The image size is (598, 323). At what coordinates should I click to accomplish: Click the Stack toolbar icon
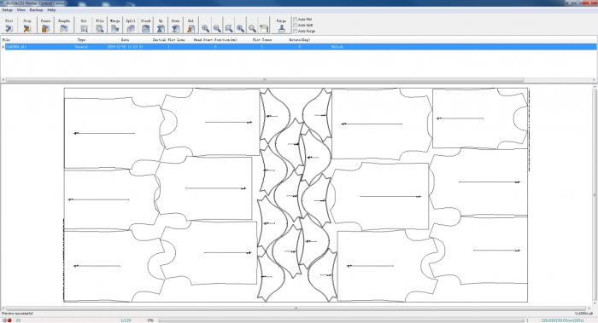pyautogui.click(x=146, y=26)
